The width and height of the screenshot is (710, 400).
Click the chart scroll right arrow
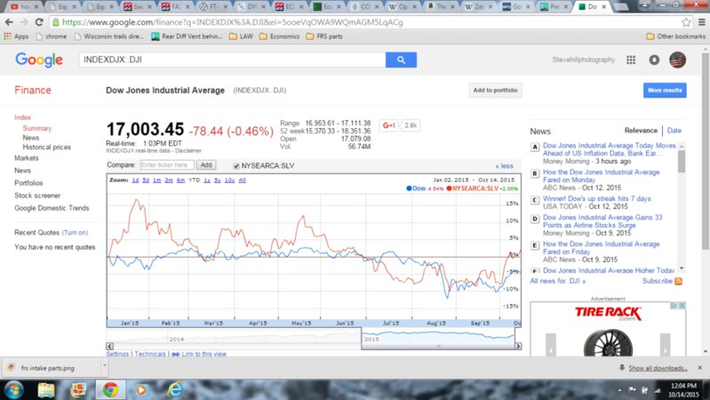point(518,346)
